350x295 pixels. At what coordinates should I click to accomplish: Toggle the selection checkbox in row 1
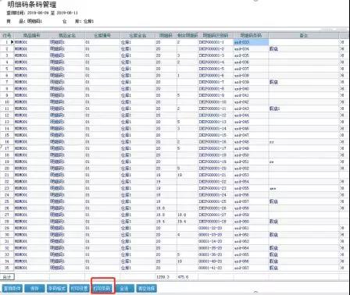point(342,42)
